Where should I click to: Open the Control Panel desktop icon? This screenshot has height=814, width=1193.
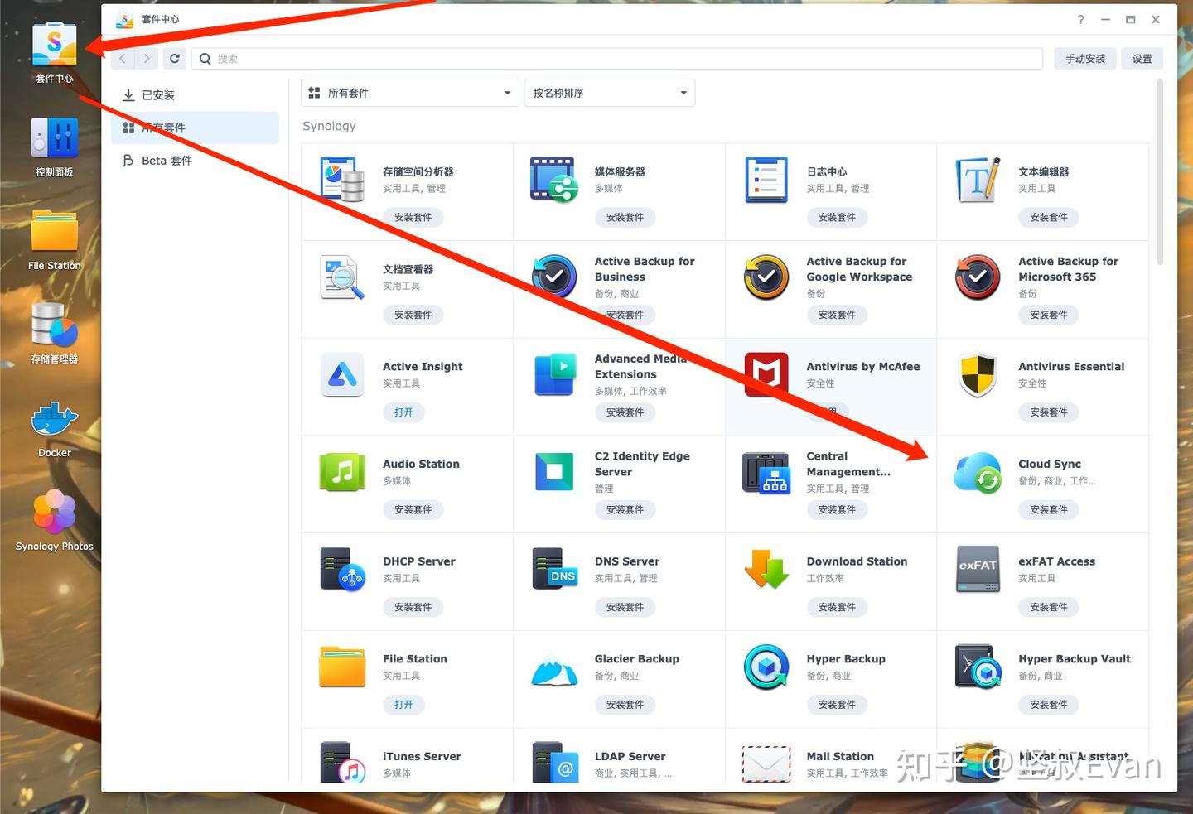point(55,137)
